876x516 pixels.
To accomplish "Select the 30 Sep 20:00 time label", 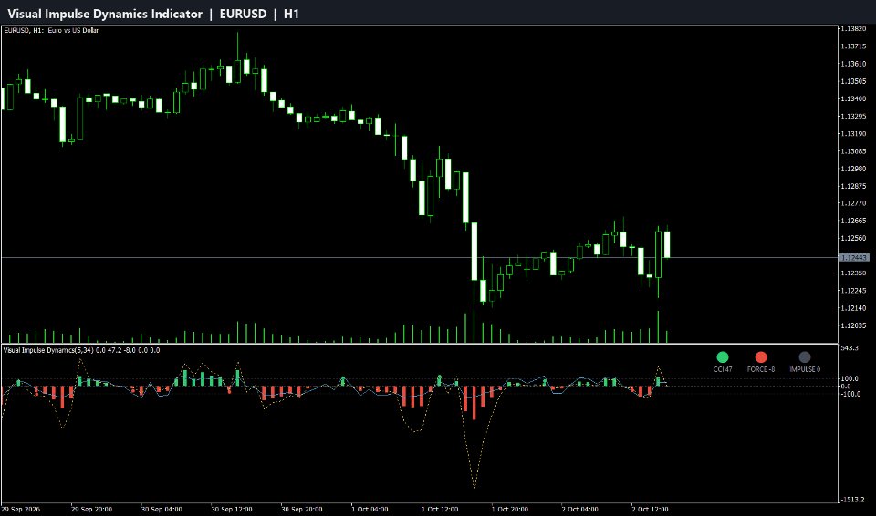I will [x=302, y=510].
